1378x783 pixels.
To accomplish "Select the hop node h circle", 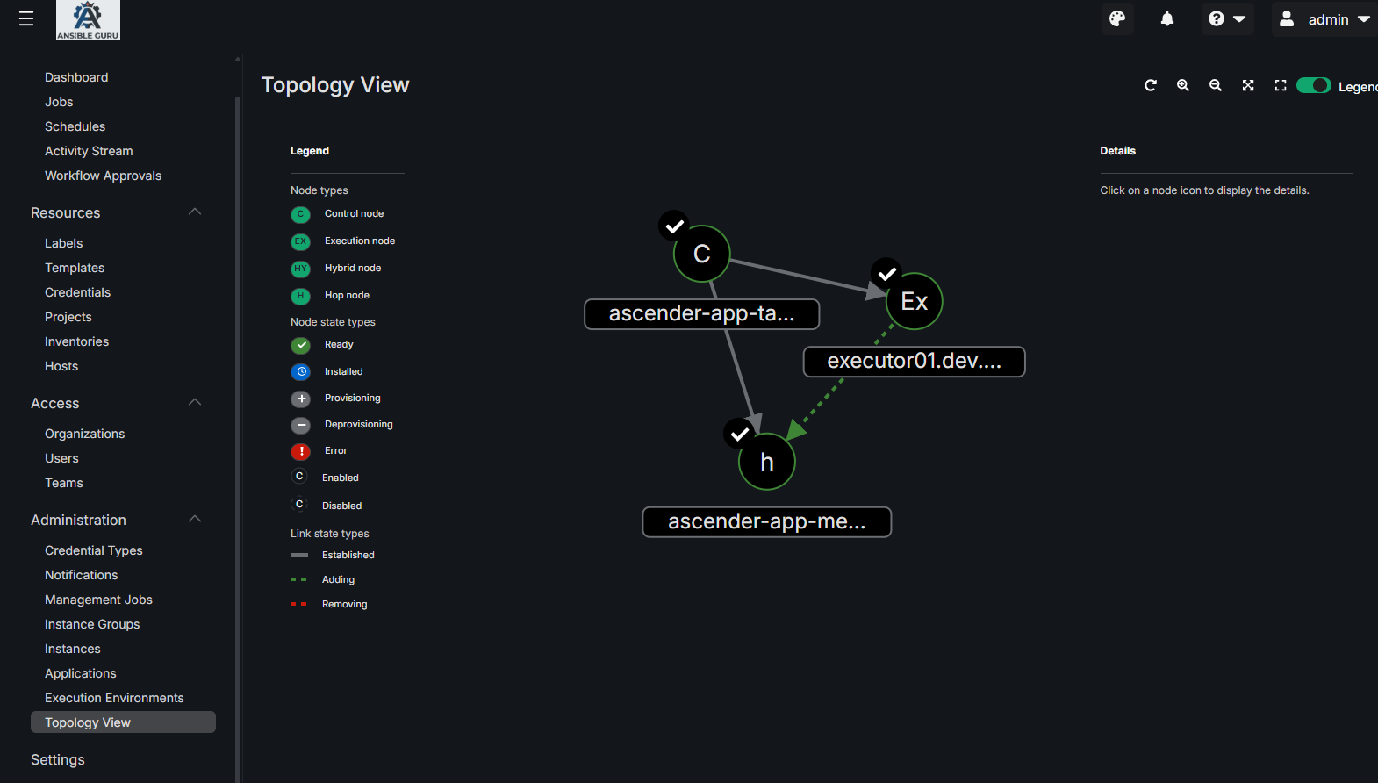I will [x=767, y=462].
